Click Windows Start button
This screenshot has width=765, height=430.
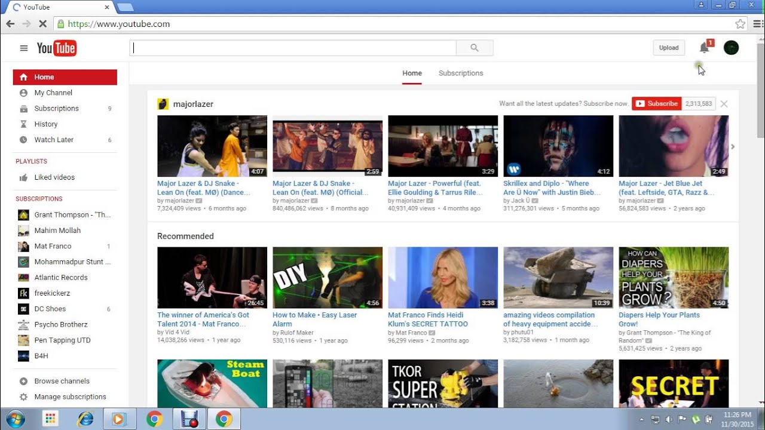click(x=15, y=419)
